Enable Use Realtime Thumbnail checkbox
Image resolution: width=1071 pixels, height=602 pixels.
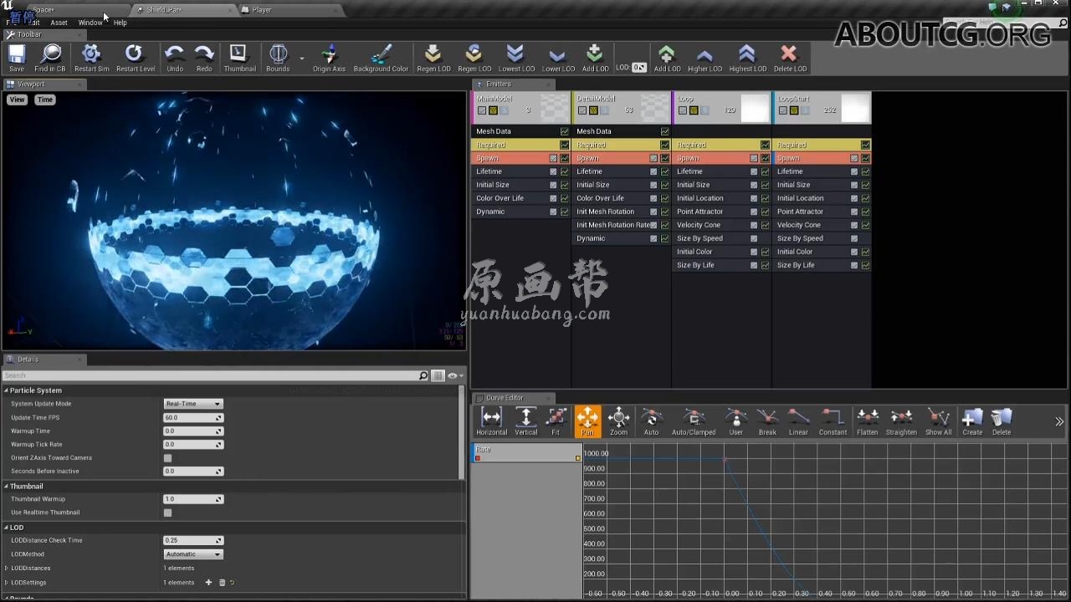click(167, 513)
